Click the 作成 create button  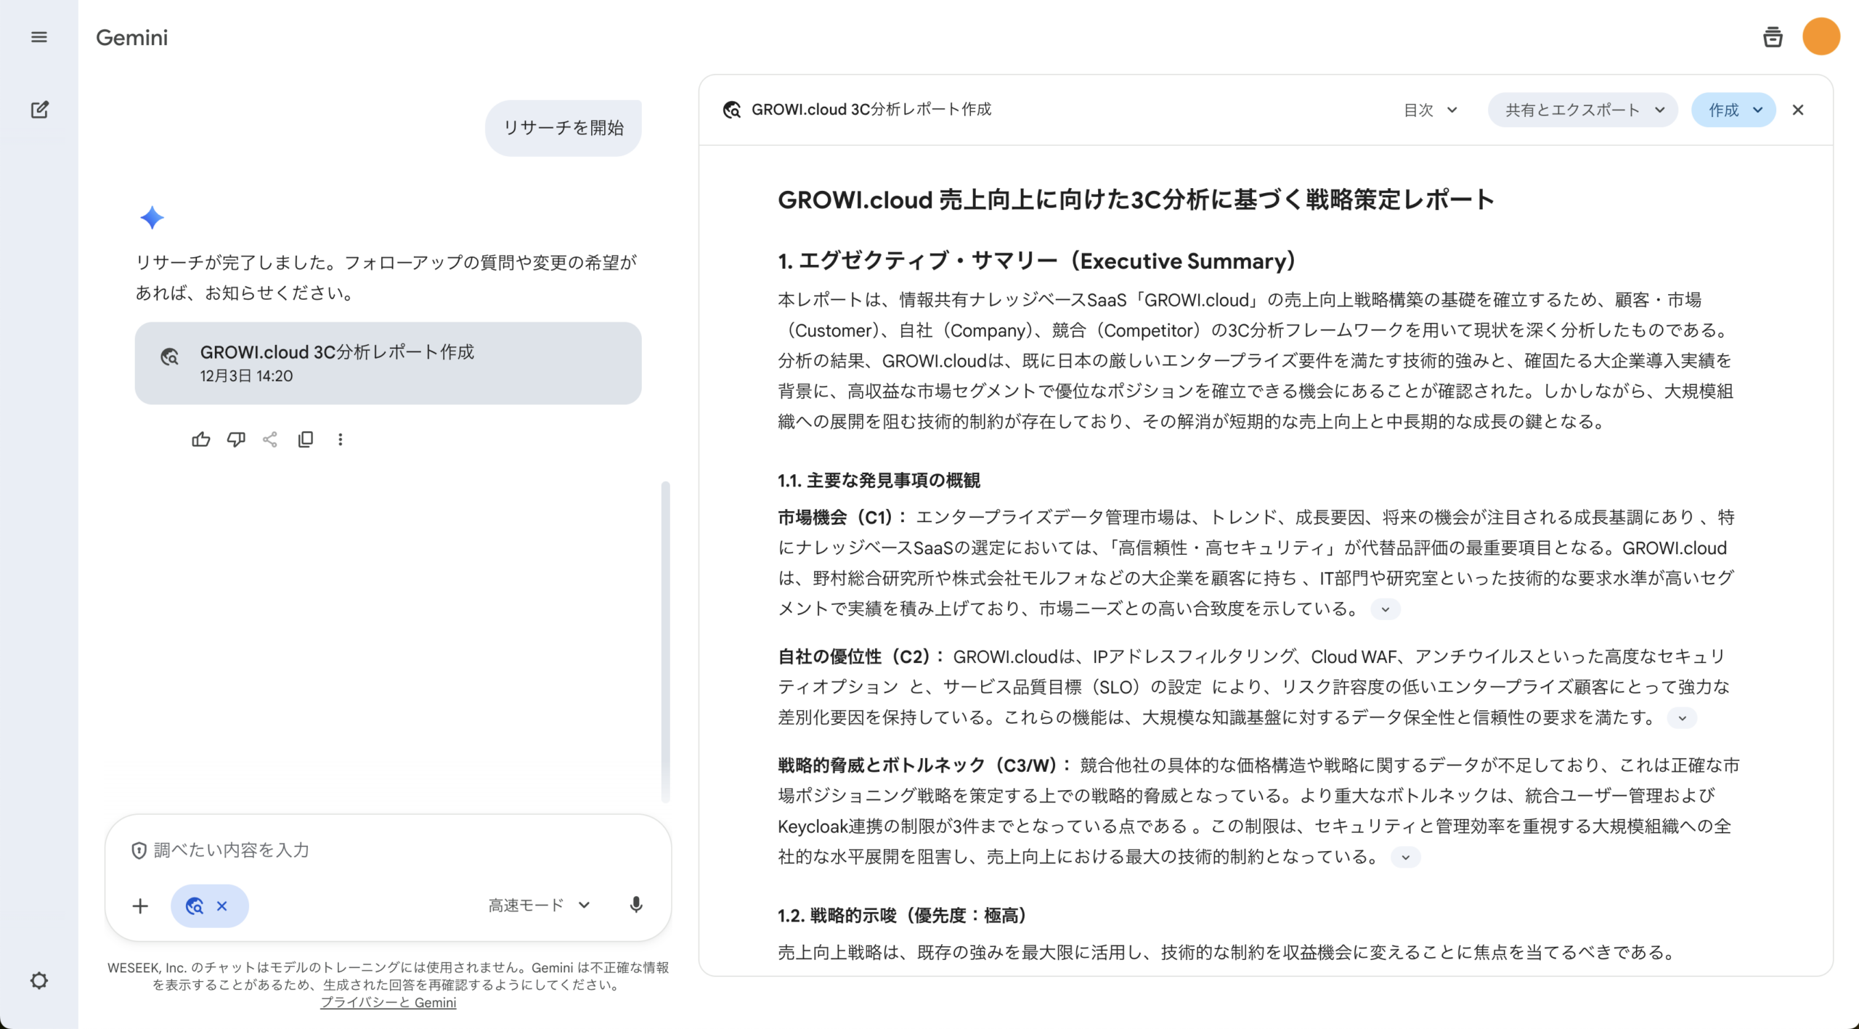pyautogui.click(x=1733, y=110)
